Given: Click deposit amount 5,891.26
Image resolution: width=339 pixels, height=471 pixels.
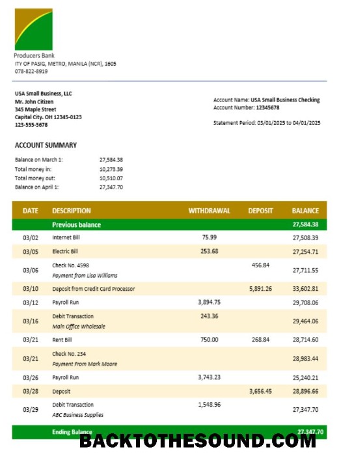Looking at the screenshot, I should pos(260,289).
